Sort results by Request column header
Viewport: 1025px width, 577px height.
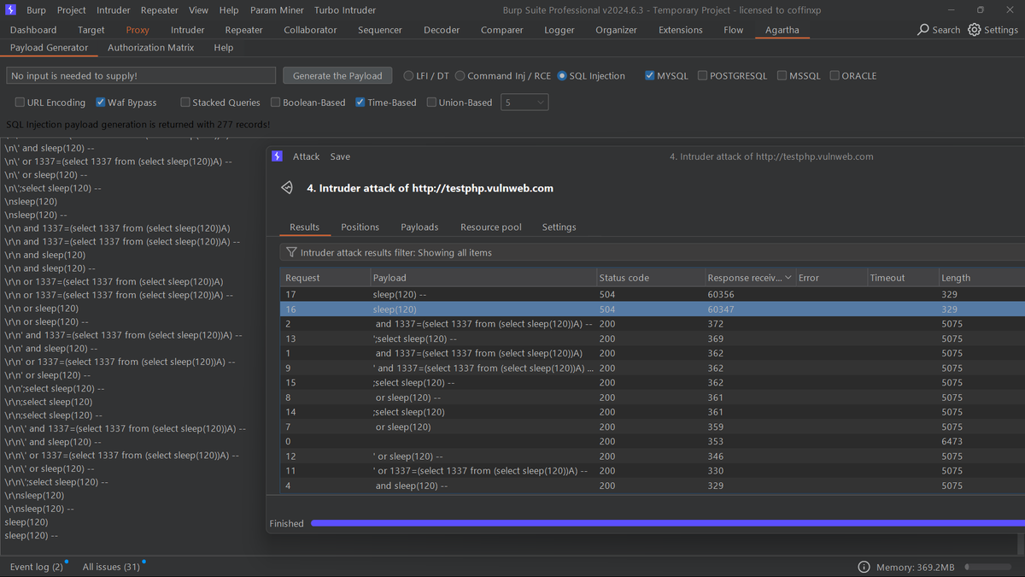(325, 278)
